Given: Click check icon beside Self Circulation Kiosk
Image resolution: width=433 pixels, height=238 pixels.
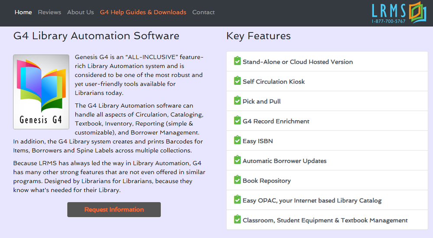Looking at the screenshot, I should pyautogui.click(x=237, y=81).
